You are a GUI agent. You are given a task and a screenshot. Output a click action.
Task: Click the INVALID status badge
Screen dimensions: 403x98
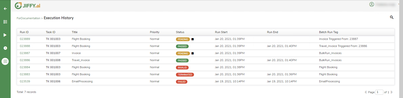point(182,67)
